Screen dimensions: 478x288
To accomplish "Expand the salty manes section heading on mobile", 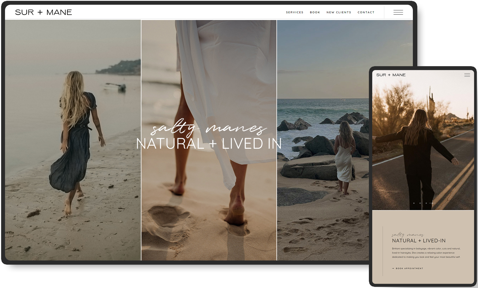I will [408, 235].
